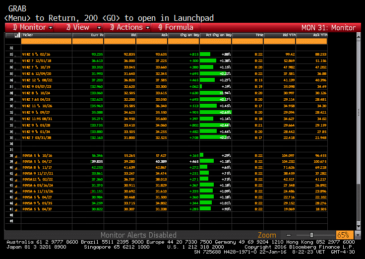The image size is (365, 259).
Task: Adjust the Zoom slider handle
Action: (311, 235)
